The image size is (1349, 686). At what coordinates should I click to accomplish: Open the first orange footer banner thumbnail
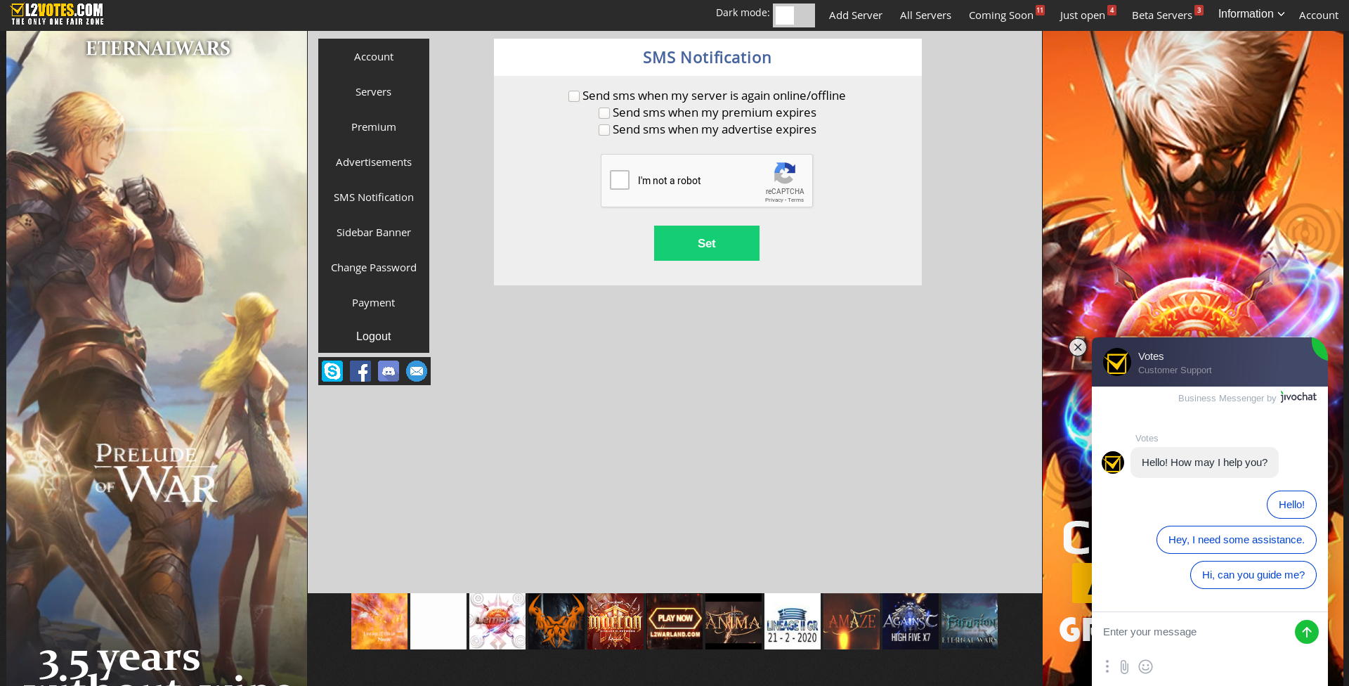click(379, 621)
